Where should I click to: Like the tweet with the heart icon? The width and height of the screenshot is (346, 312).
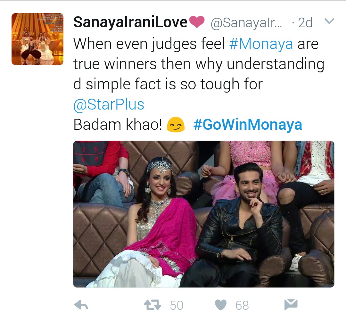(221, 305)
